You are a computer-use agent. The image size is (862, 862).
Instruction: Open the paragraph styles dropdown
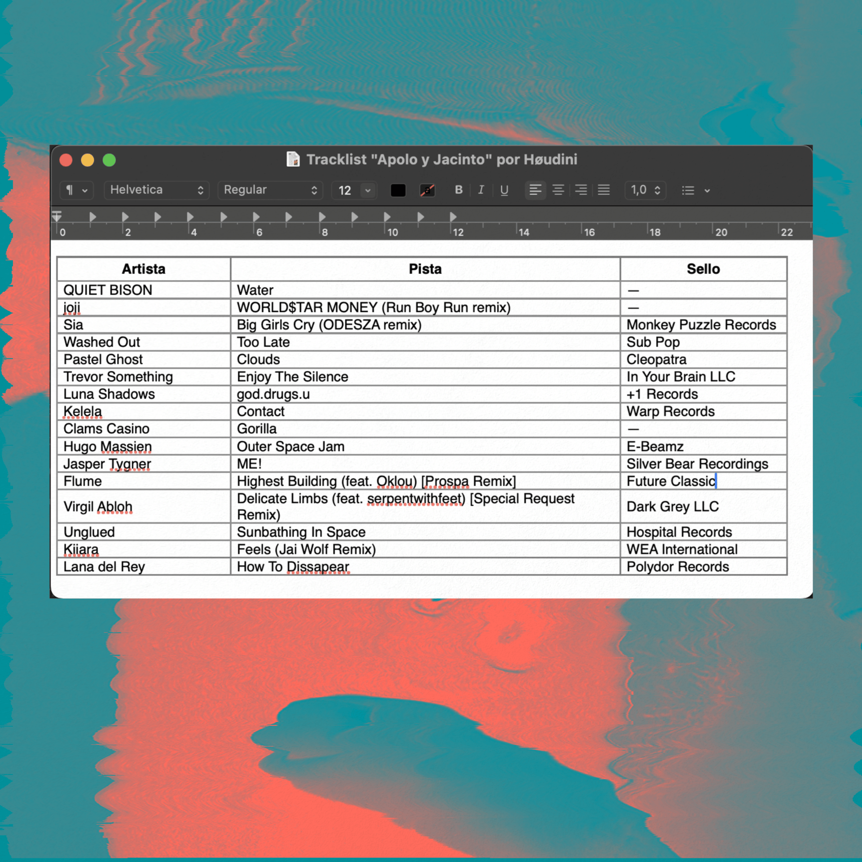pos(76,190)
